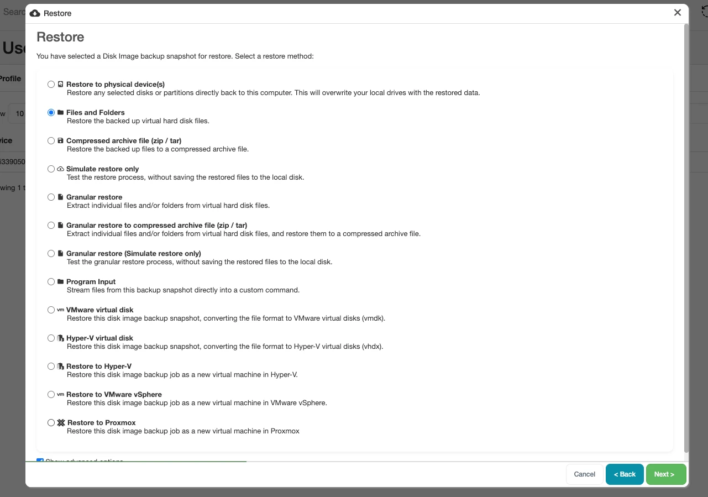The image size is (708, 497).
Task: Close the Restore dialog with the X
Action: pos(678,13)
